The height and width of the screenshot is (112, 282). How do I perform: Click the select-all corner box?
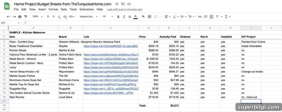pos(4,28)
